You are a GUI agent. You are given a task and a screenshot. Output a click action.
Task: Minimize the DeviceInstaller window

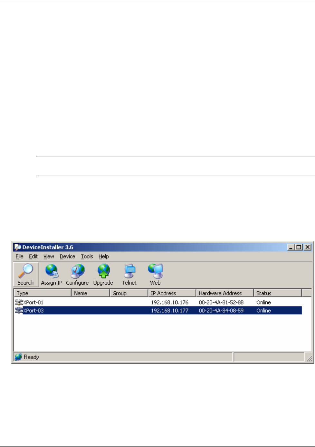[291, 247]
